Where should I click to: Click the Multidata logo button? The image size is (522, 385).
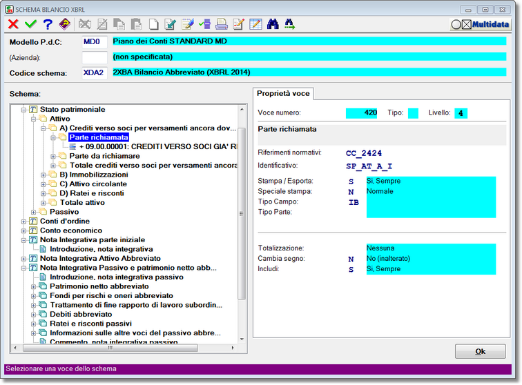tap(481, 24)
